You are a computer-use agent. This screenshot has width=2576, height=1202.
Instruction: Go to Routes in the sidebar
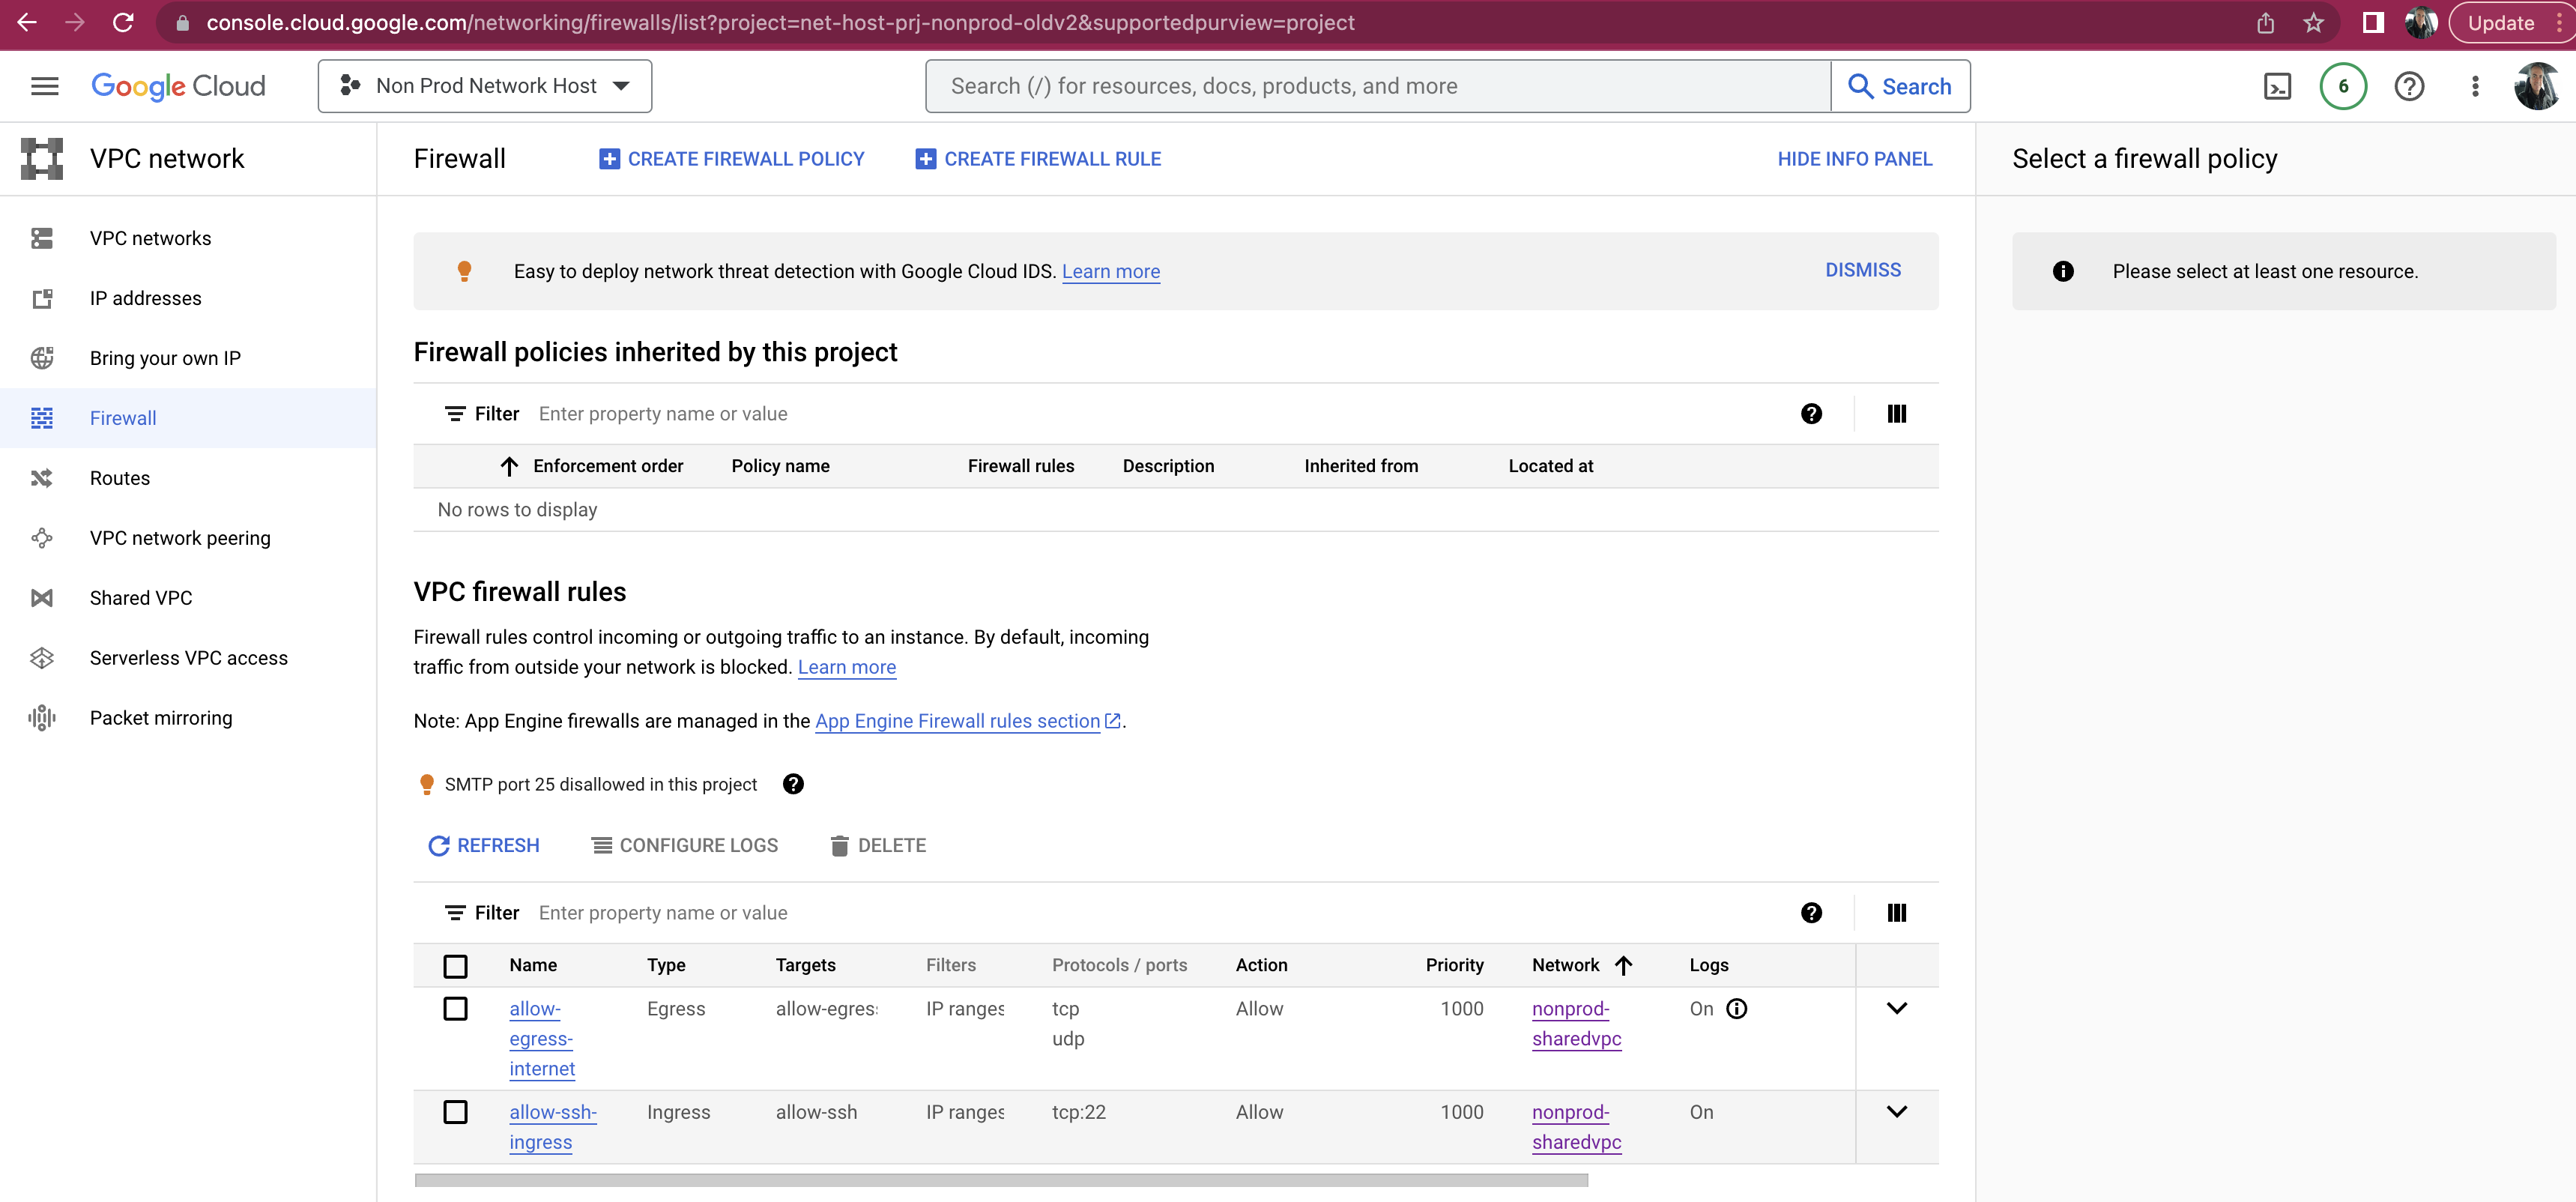pos(120,478)
